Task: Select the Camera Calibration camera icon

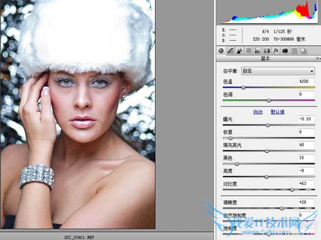Action: tap(285, 51)
